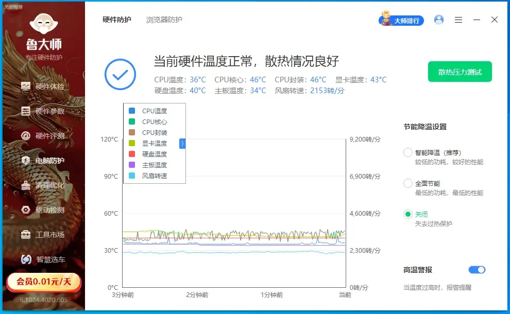Click the CPU封装 46°C reading
The height and width of the screenshot is (314, 510).
point(300,80)
